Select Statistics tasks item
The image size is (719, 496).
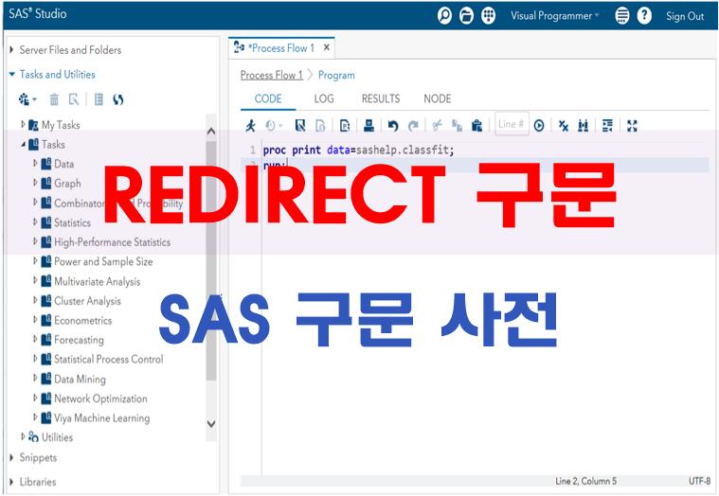point(72,222)
